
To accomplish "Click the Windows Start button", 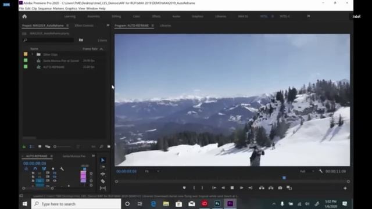I will [24, 204].
